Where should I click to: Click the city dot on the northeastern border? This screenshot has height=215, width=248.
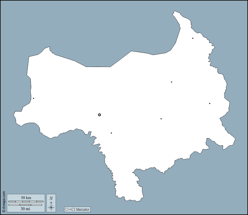point(209,62)
